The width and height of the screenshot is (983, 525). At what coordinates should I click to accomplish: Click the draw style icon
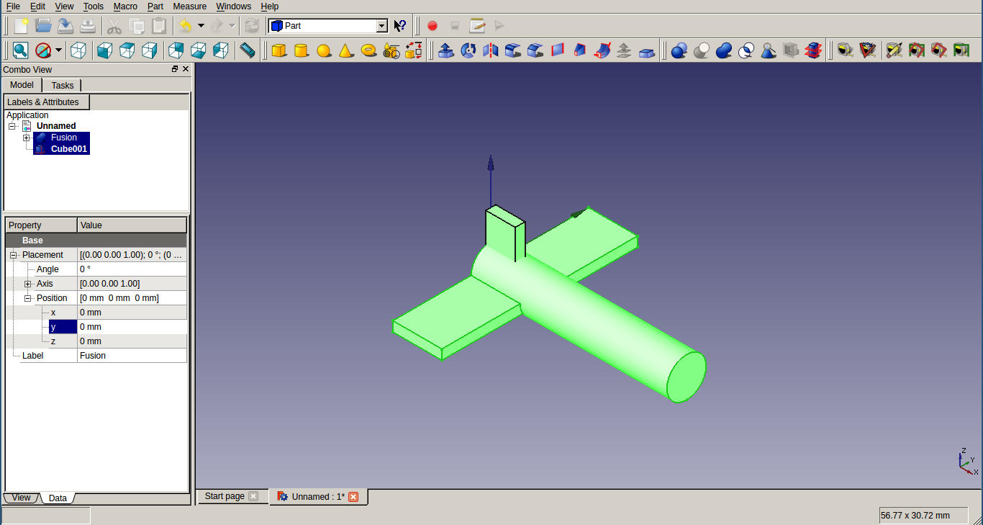point(43,50)
